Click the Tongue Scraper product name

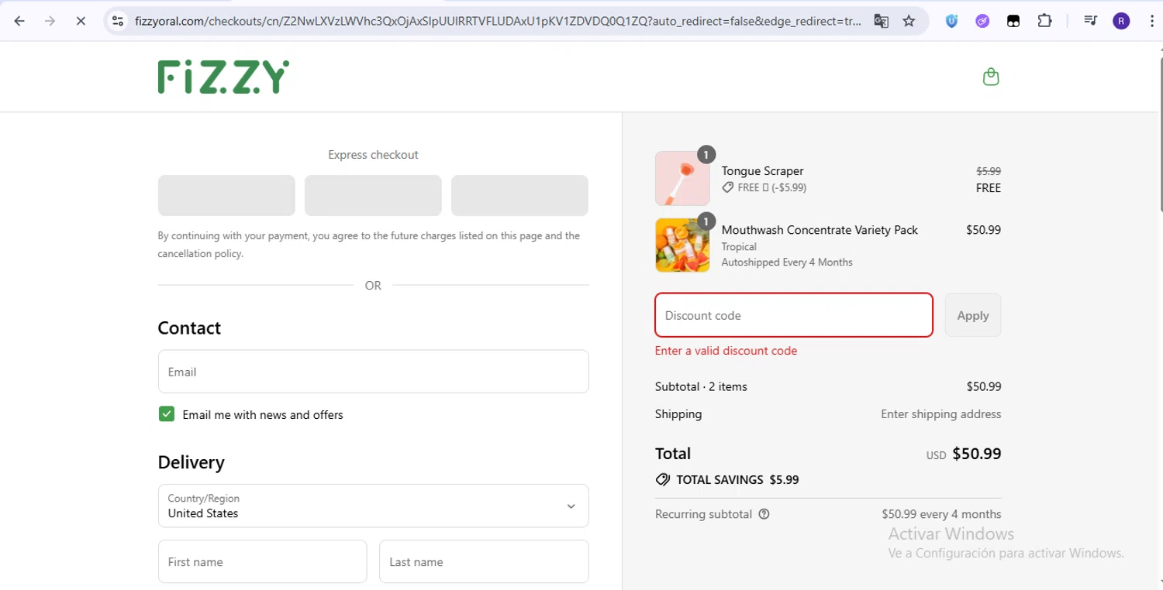pyautogui.click(x=762, y=171)
